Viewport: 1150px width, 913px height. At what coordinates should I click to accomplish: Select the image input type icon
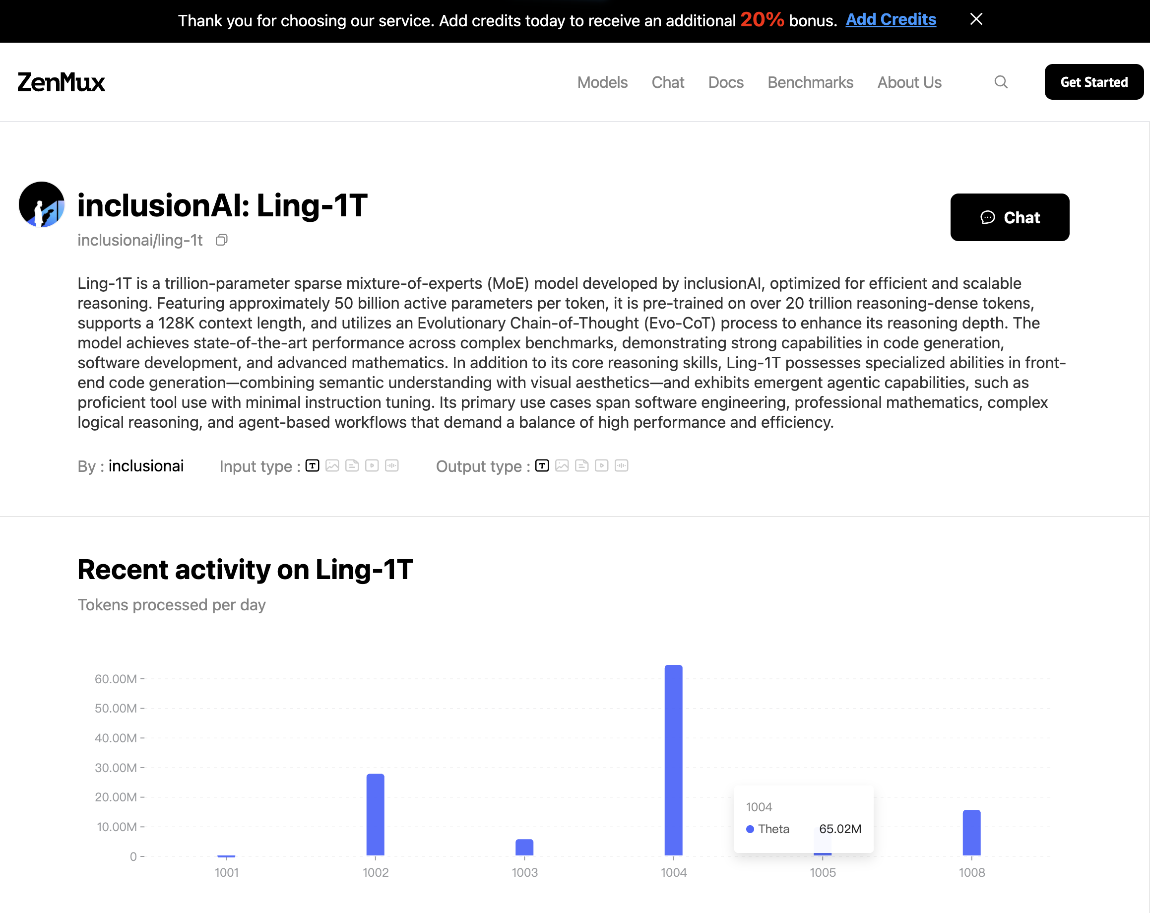pos(333,465)
